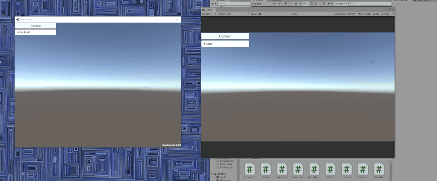This screenshot has width=437, height=181.
Task: Toggle Stats overlay in Game view
Action: point(376,14)
